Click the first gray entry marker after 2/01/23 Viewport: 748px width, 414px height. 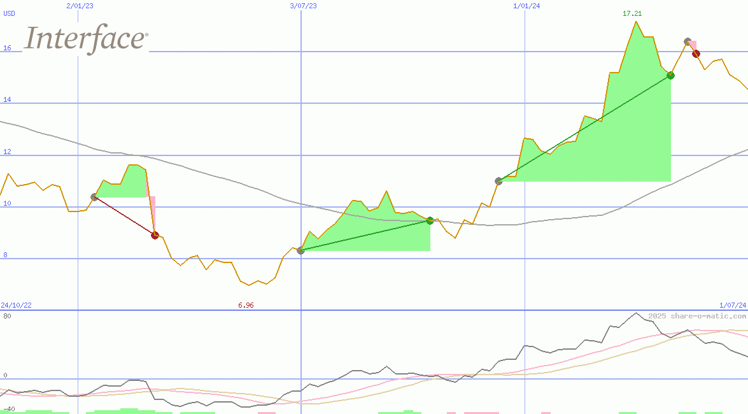pyautogui.click(x=94, y=197)
